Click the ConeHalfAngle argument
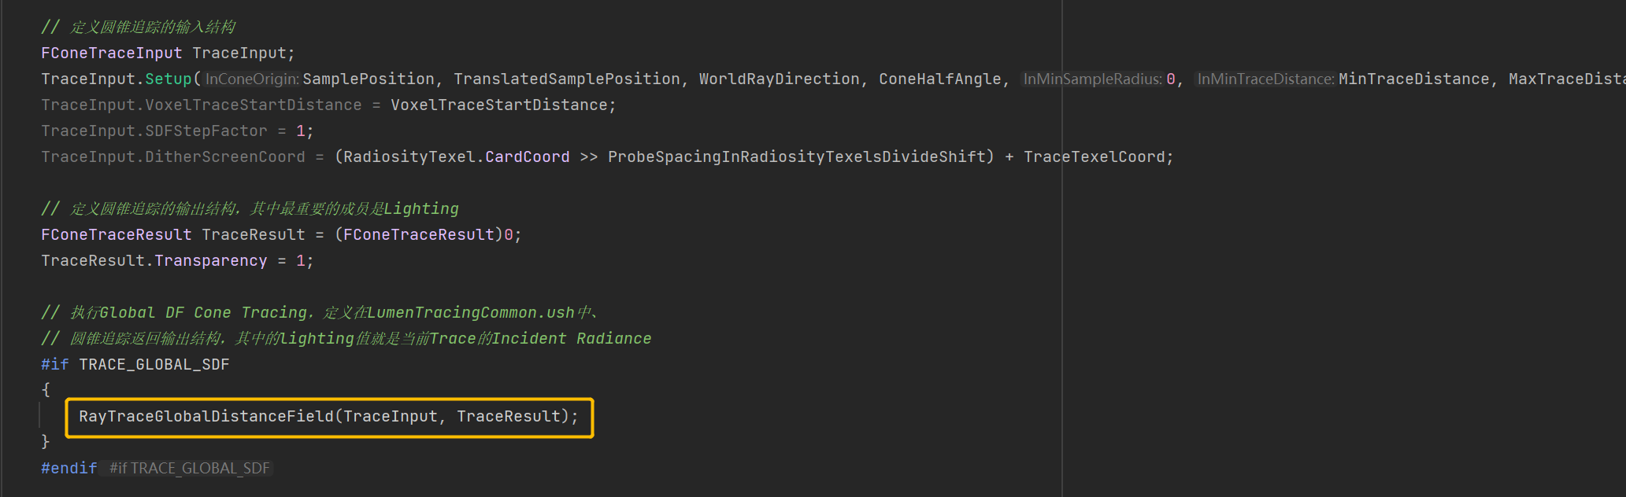The height and width of the screenshot is (497, 1626). [x=939, y=79]
